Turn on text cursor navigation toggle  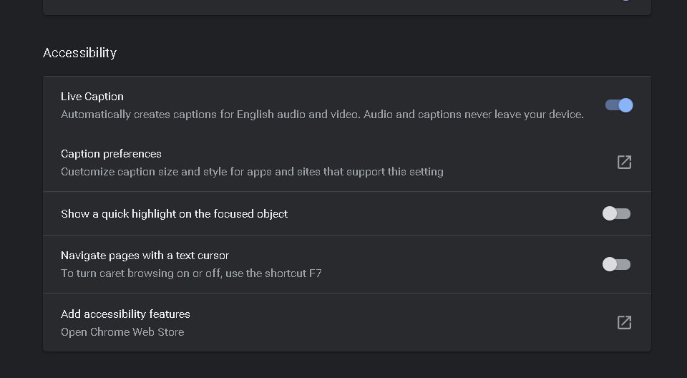click(x=616, y=264)
